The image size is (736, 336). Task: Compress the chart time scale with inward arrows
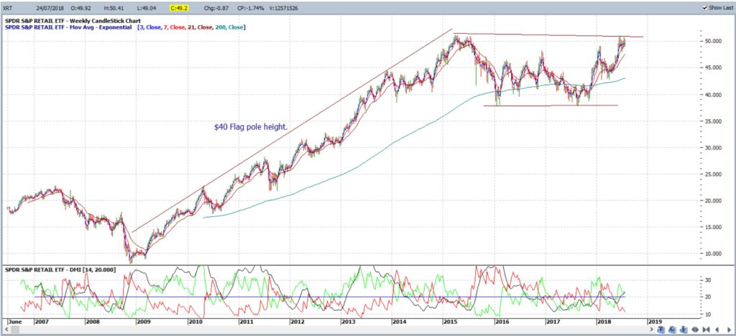[x=707, y=330]
